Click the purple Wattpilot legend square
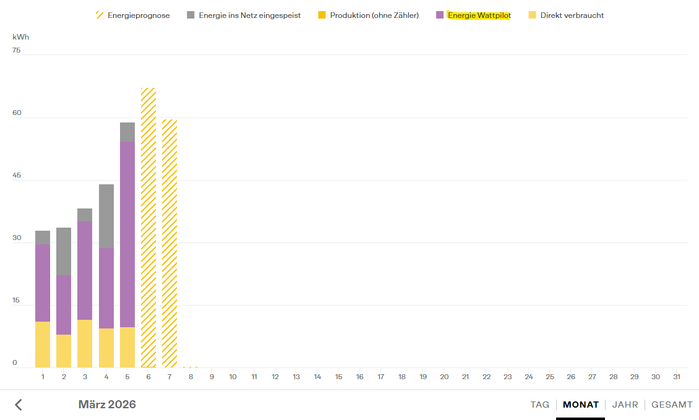Viewport: 699px width, 420px height. pyautogui.click(x=440, y=15)
